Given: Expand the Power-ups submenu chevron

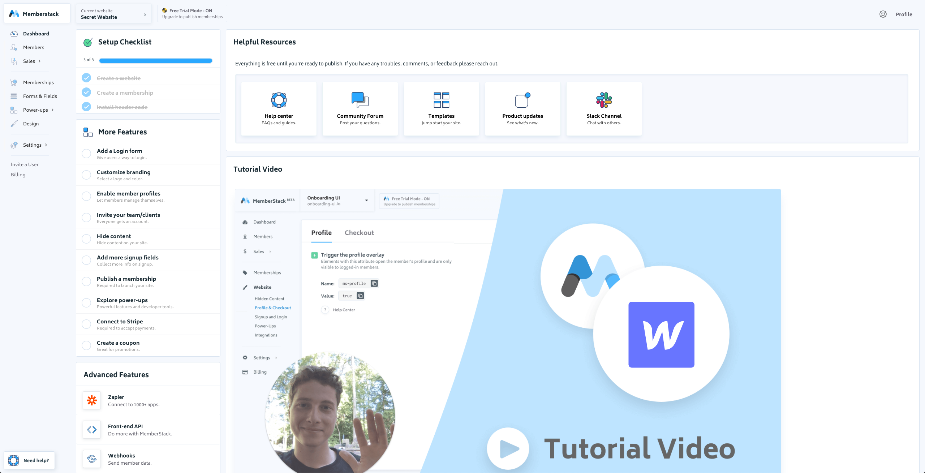Looking at the screenshot, I should 53,110.
